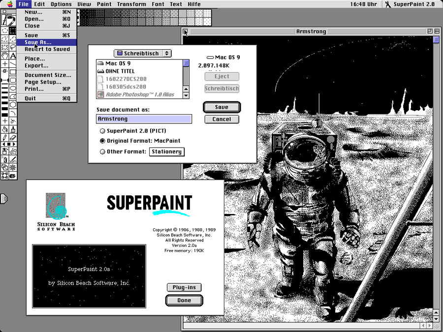Select the arc tool
The image size is (443, 332).
[x=13, y=113]
